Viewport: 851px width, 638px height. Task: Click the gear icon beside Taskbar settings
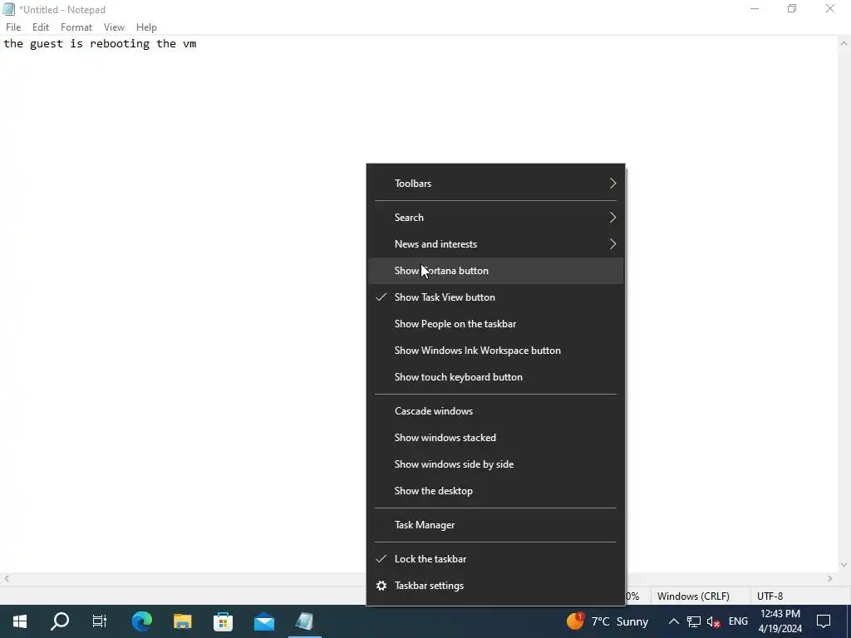coord(381,586)
